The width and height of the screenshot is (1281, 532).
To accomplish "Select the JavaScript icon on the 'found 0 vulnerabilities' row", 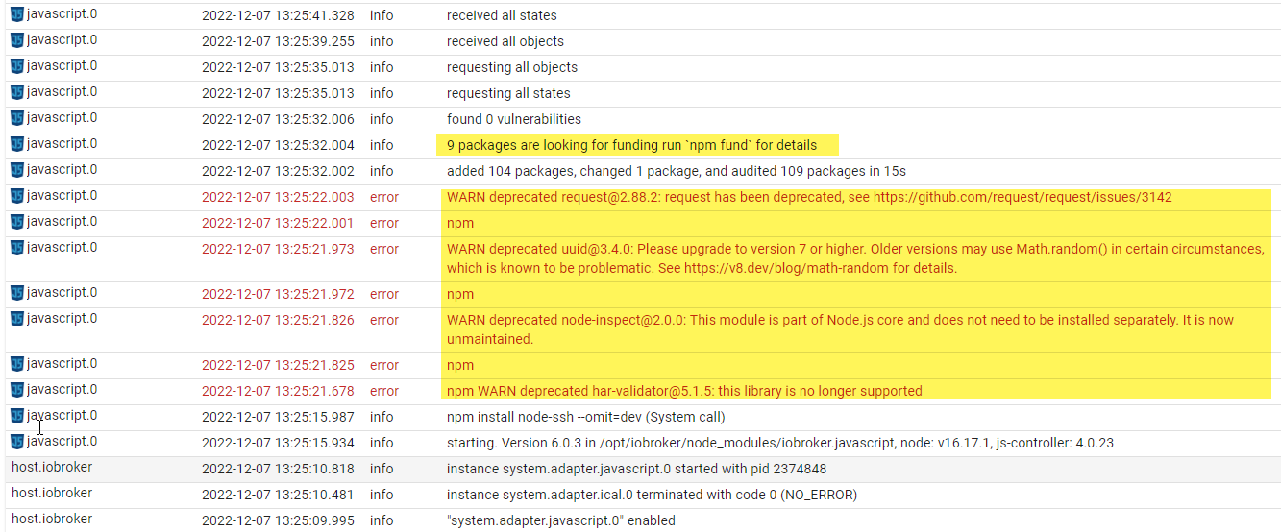I will tap(17, 118).
